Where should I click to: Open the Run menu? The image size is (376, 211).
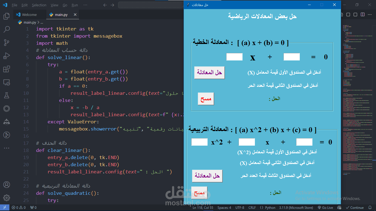(x=75, y=5)
